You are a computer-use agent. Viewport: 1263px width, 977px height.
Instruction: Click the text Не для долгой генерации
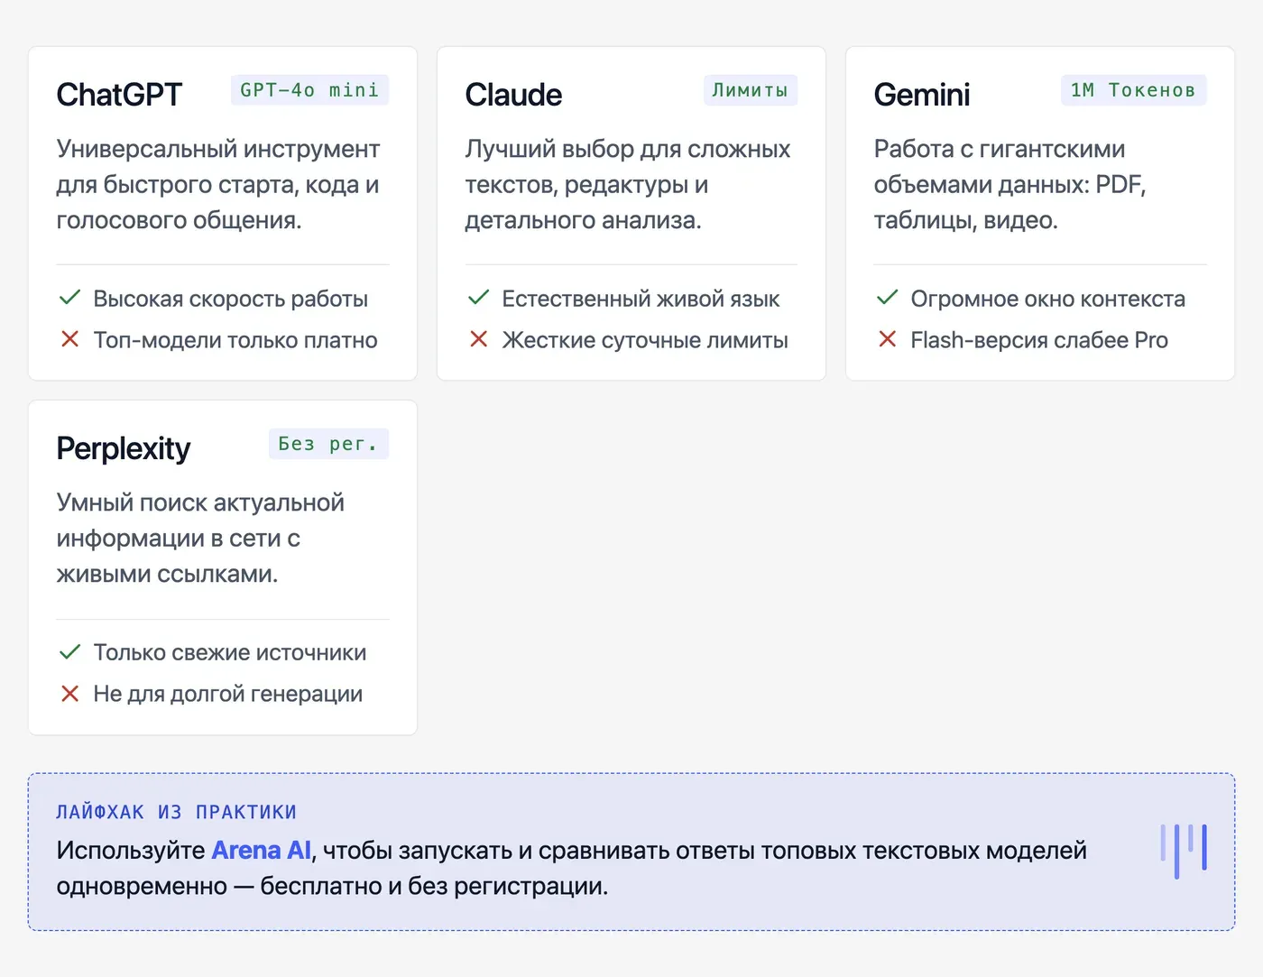(x=228, y=694)
